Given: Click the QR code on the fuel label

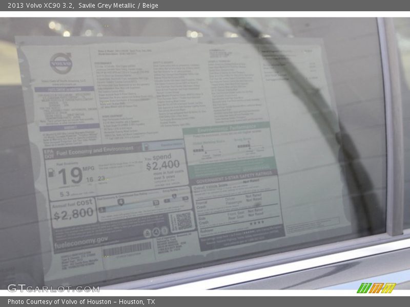Looking at the screenshot, I should 182,221.
